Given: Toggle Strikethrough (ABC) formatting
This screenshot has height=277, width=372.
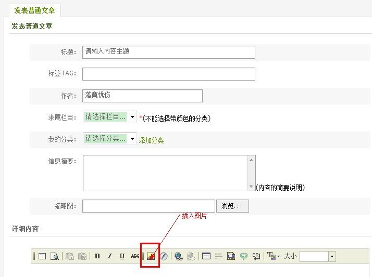Looking at the screenshot, I should point(135,256).
